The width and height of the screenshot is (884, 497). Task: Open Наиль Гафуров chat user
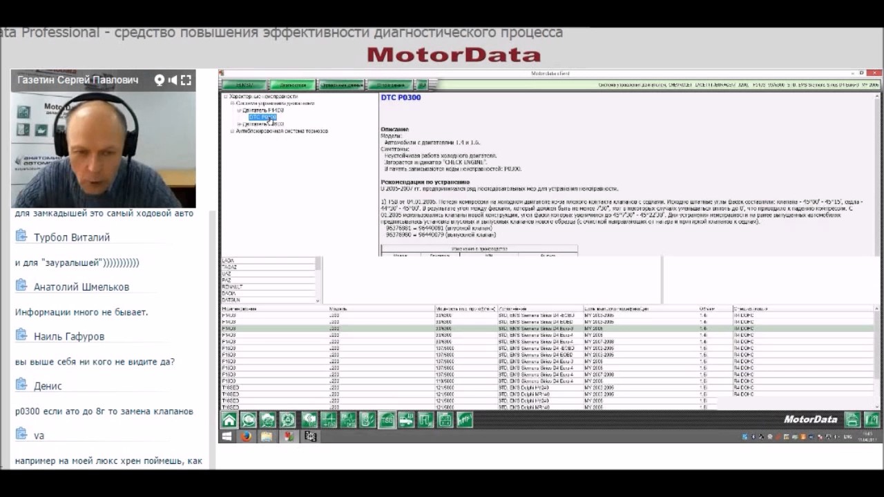pyautogui.click(x=69, y=337)
